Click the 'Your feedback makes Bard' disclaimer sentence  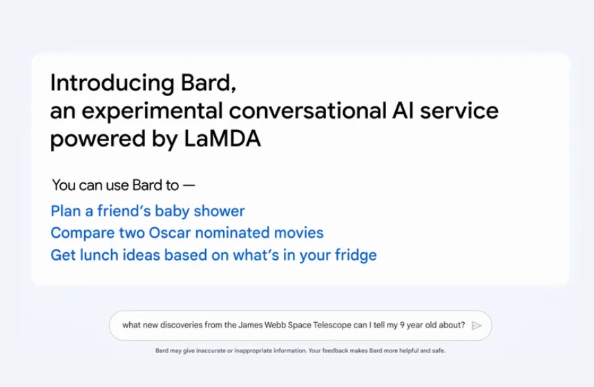click(377, 350)
